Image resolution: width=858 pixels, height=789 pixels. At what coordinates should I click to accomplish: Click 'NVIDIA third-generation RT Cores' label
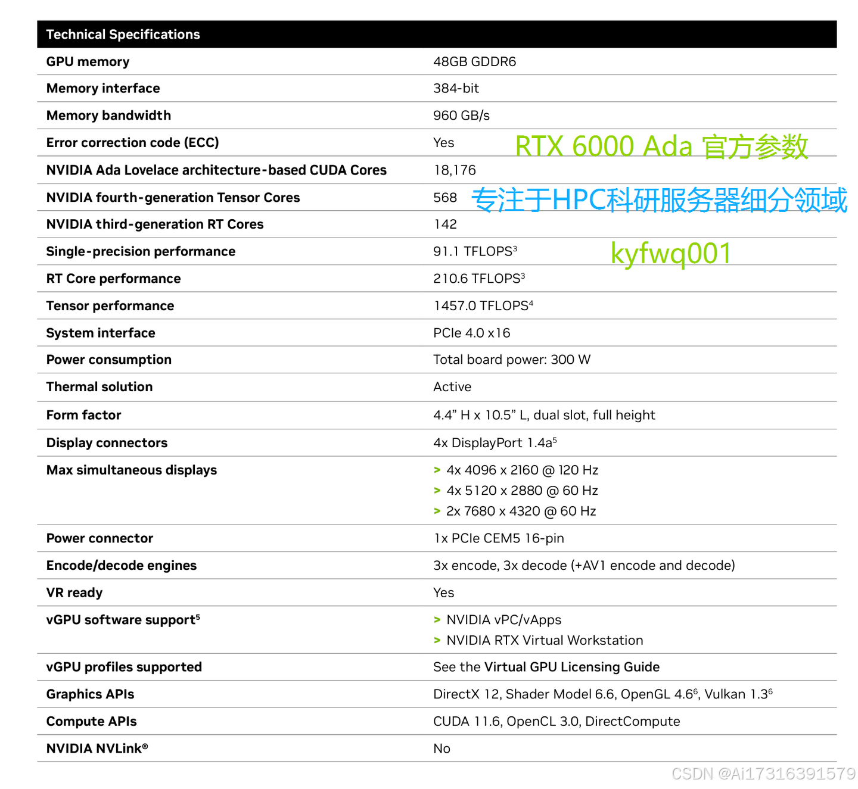[155, 224]
